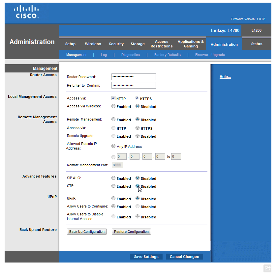Select Disabled for Remote Upgrade
This screenshot has width=276, height=277.
(138, 136)
